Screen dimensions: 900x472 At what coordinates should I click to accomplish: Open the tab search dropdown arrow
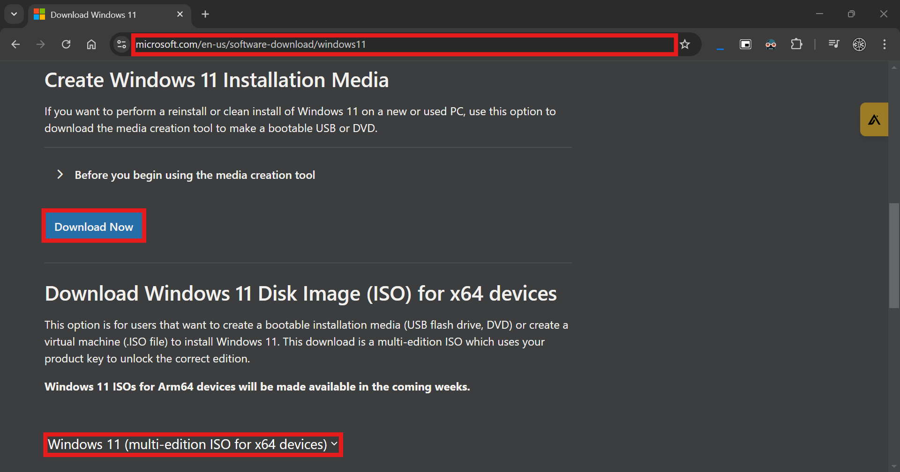[x=14, y=14]
